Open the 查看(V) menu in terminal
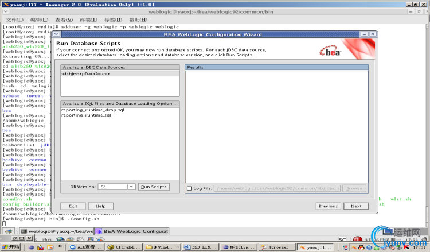Viewport: 430px width, 252px height. (64, 20)
